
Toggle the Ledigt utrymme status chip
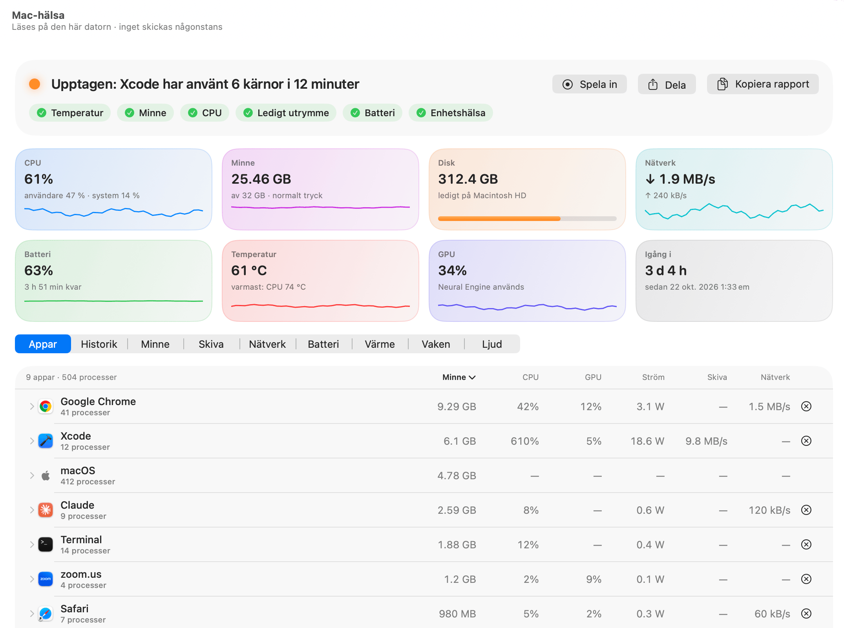pos(286,113)
